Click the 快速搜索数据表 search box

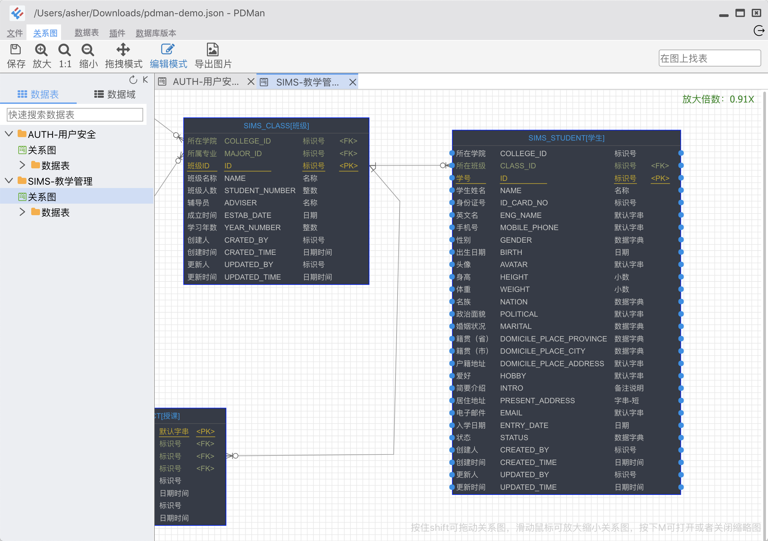[75, 115]
